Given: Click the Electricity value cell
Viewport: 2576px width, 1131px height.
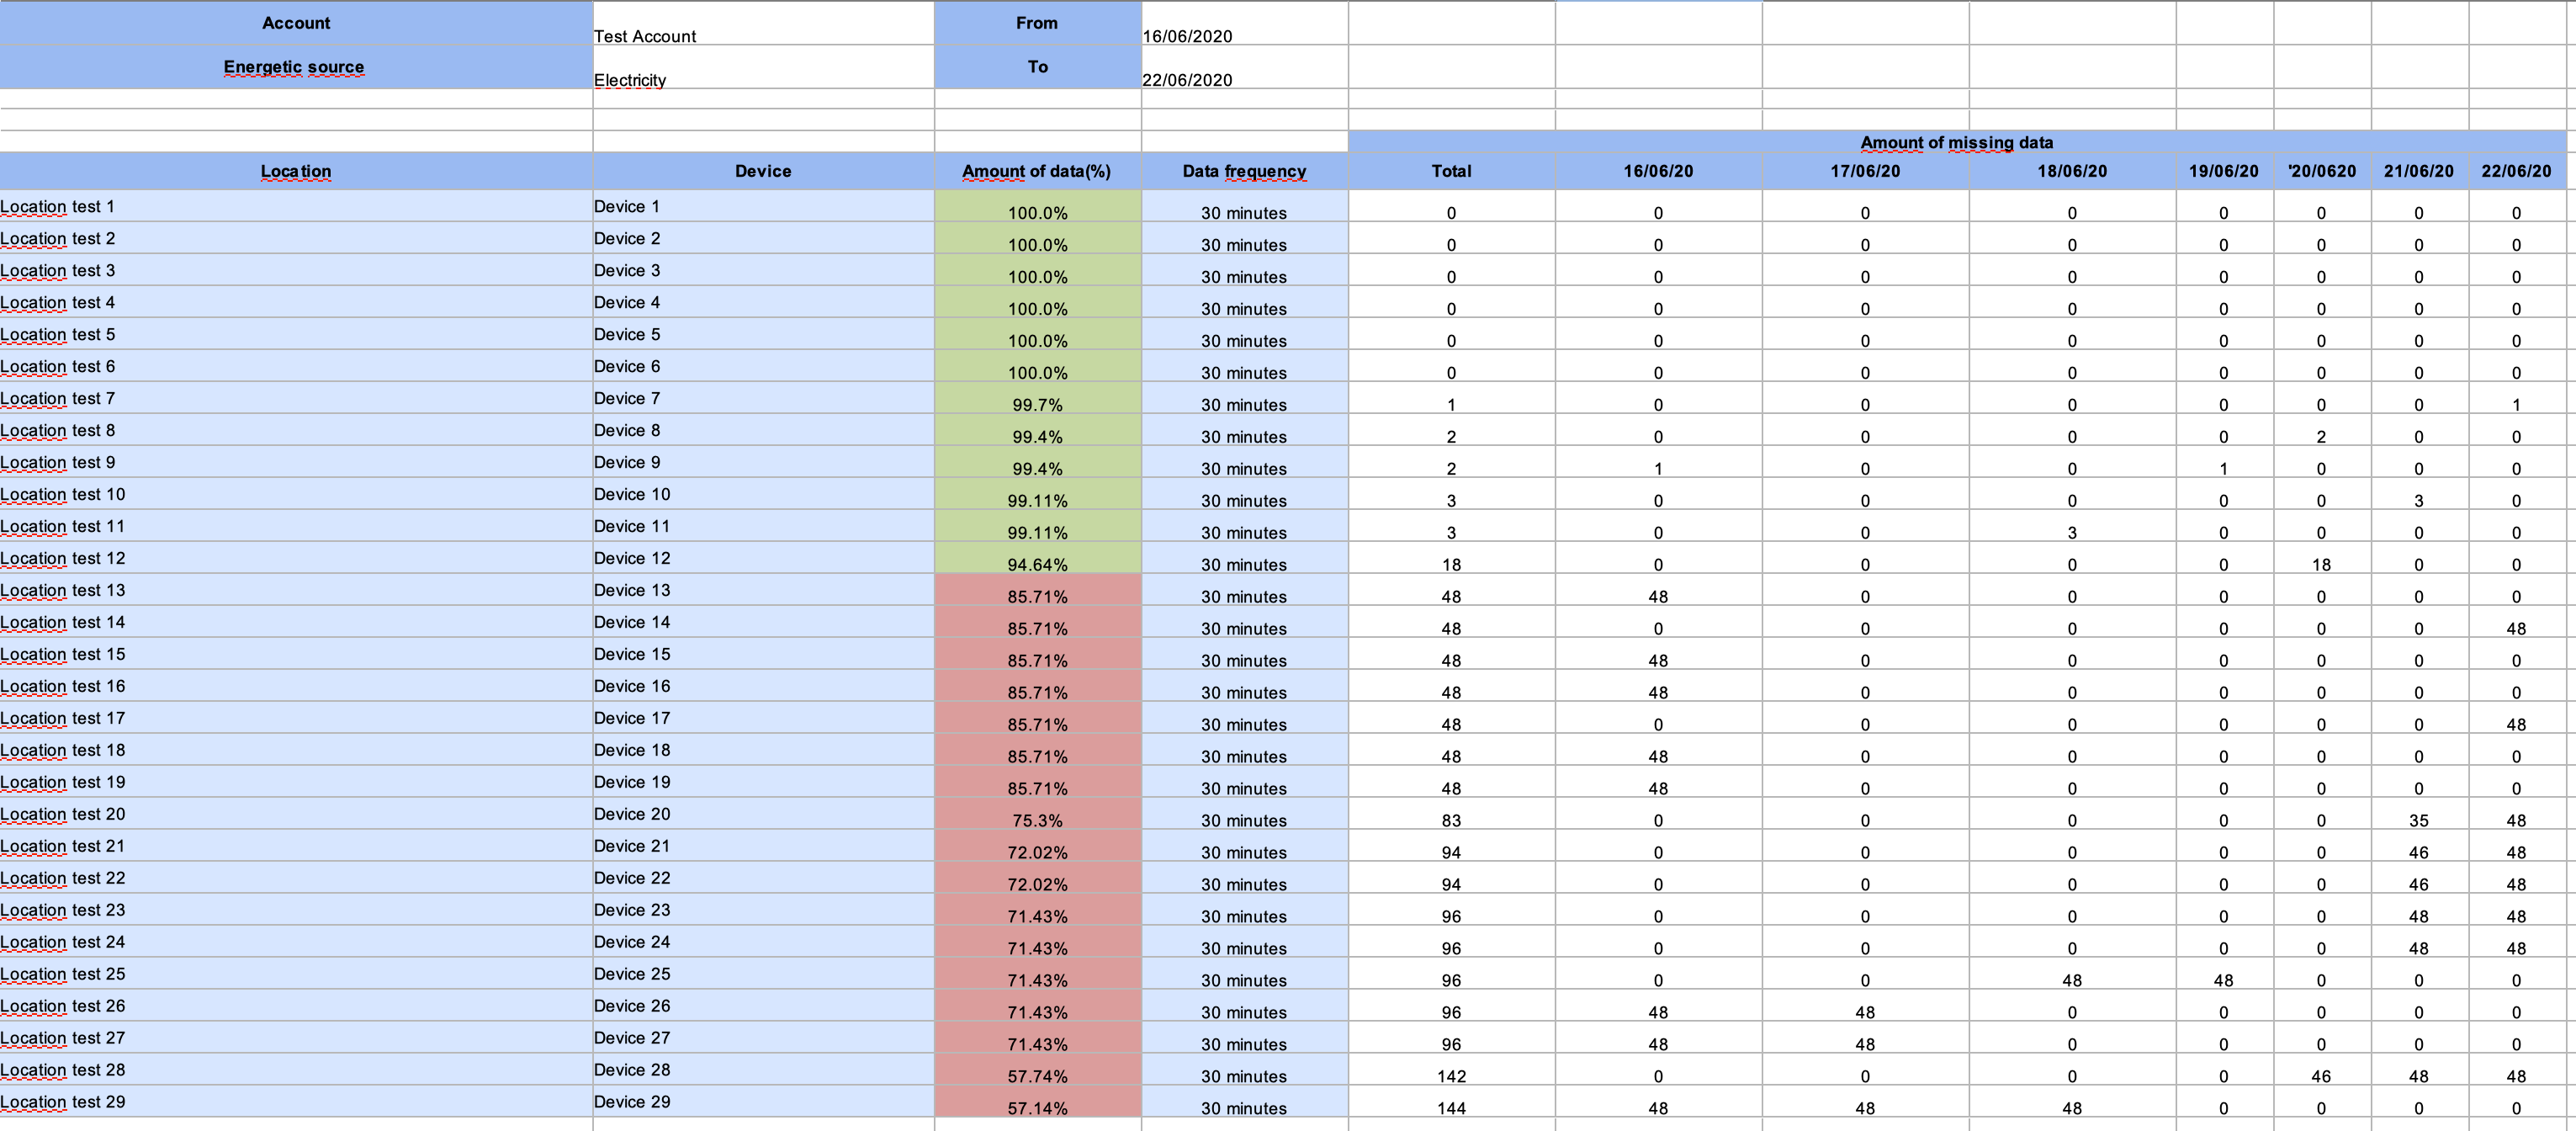Looking at the screenshot, I should point(763,67).
